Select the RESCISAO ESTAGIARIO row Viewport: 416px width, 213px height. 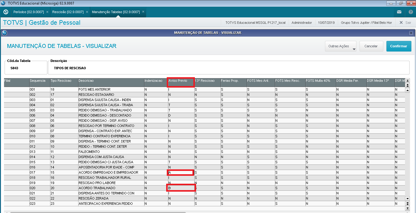pos(204,95)
